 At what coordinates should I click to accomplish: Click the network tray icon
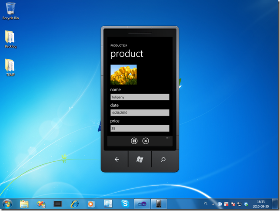(x=240, y=204)
